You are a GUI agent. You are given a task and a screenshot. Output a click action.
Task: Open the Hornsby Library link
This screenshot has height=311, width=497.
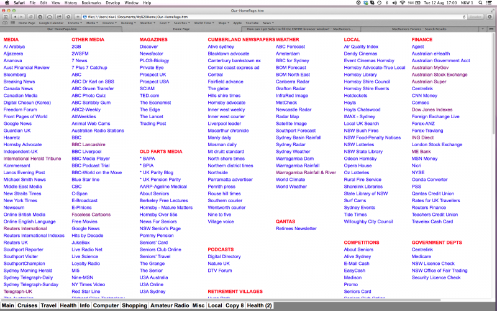[x=360, y=75]
